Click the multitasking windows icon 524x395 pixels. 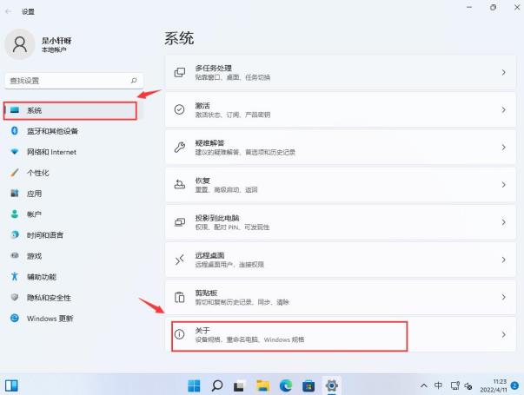click(180, 72)
